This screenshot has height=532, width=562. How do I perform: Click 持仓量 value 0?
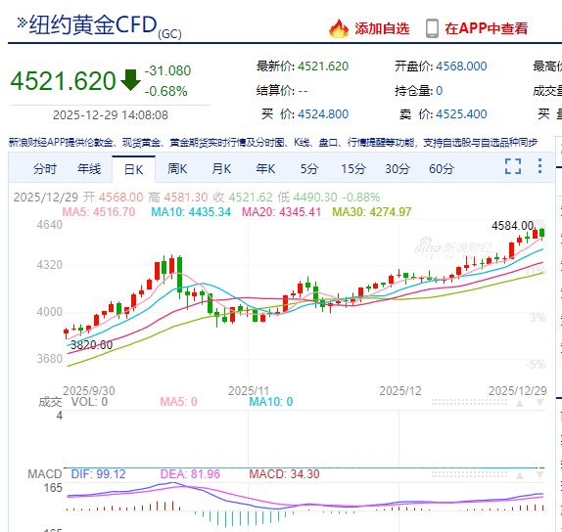439,91
